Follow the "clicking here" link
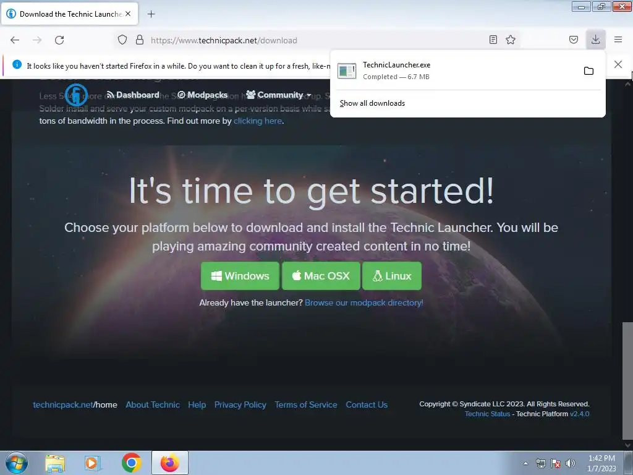The height and width of the screenshot is (475, 633). click(x=258, y=121)
